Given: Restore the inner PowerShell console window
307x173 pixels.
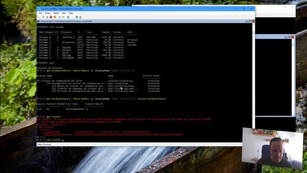Looking at the screenshot, I should tap(250, 21).
